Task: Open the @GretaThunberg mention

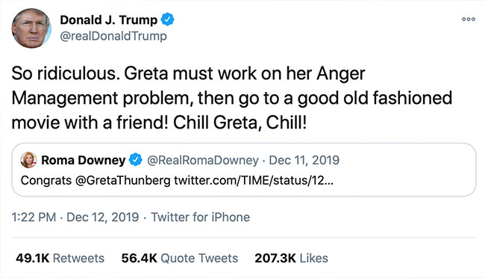Action: click(x=122, y=180)
